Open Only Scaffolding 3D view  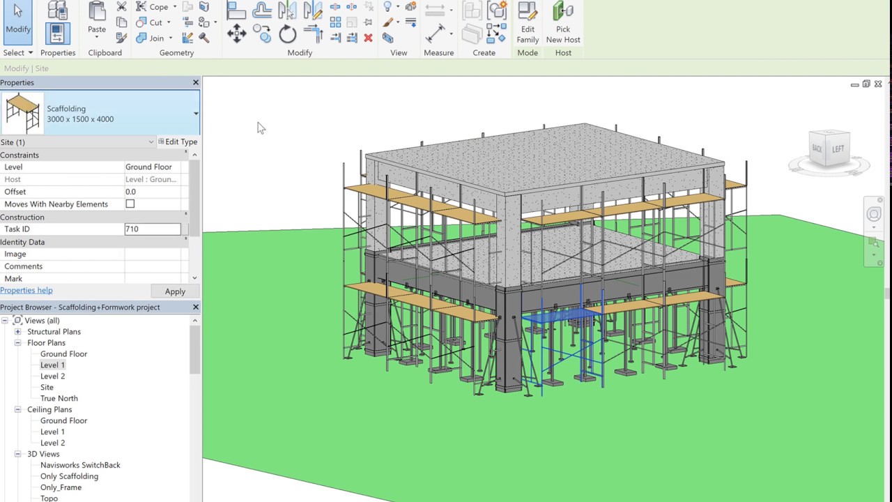[x=69, y=477]
